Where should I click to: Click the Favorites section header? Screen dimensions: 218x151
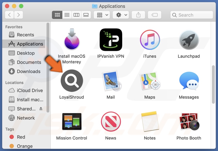(x=14, y=27)
